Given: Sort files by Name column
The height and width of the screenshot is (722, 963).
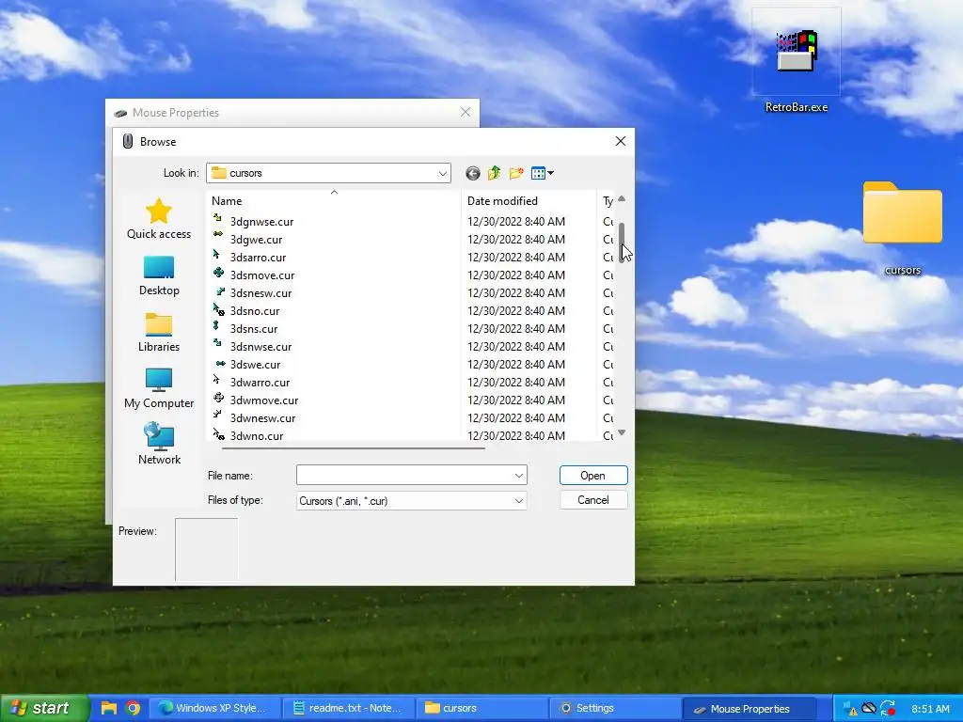Looking at the screenshot, I should tap(334, 201).
